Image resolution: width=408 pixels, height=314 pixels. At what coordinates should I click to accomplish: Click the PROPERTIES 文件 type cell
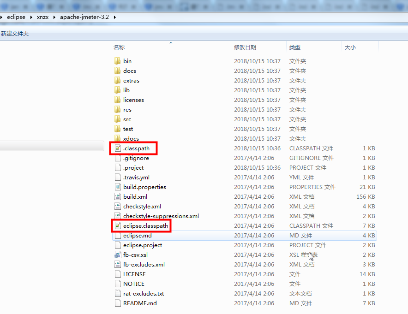click(x=312, y=187)
